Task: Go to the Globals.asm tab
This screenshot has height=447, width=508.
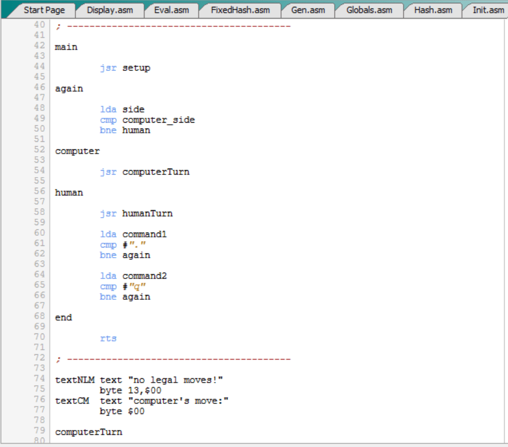Action: click(369, 10)
